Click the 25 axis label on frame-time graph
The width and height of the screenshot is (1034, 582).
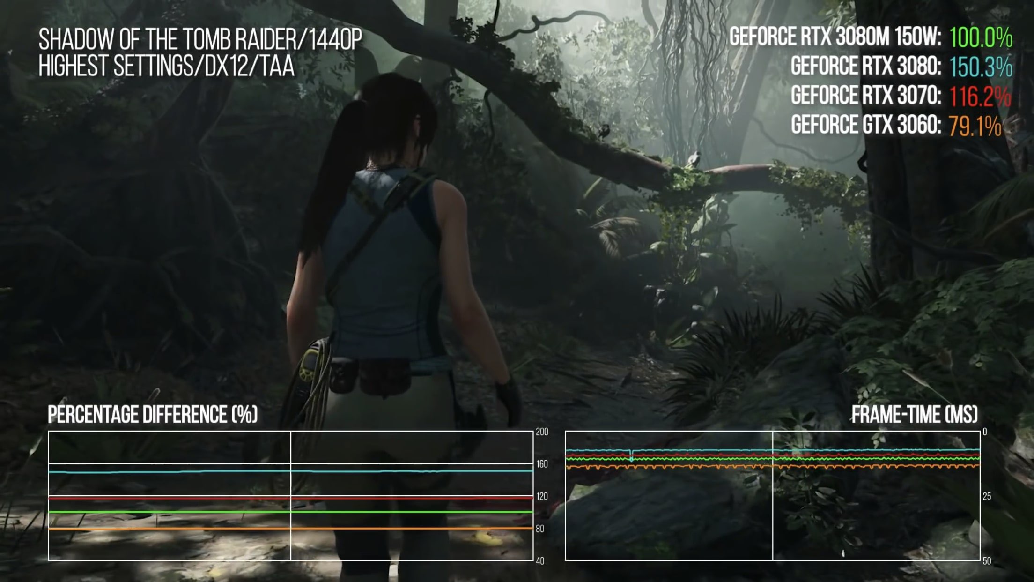[987, 497]
